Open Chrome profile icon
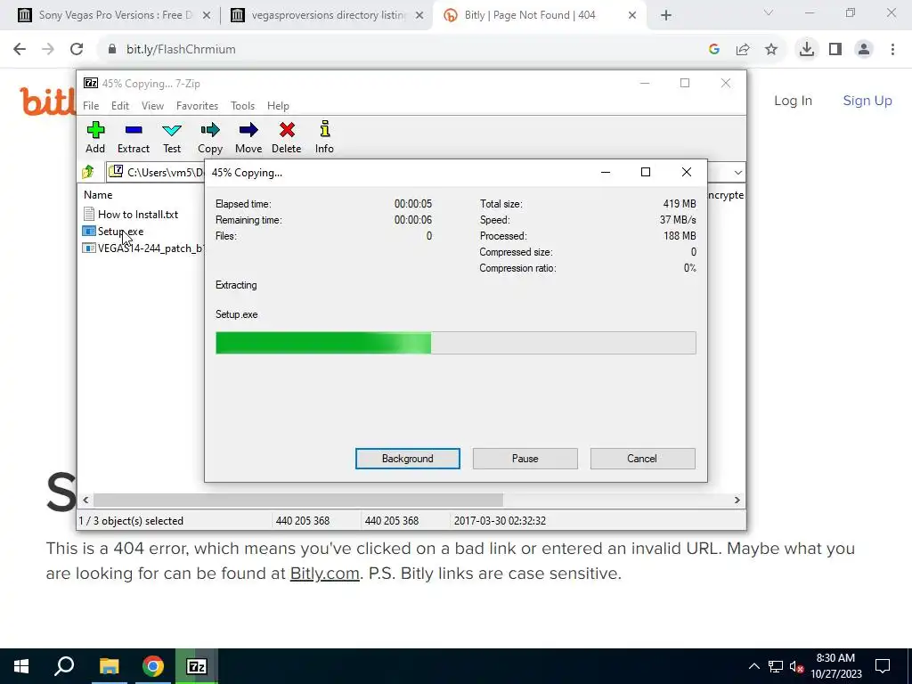 coord(864,50)
